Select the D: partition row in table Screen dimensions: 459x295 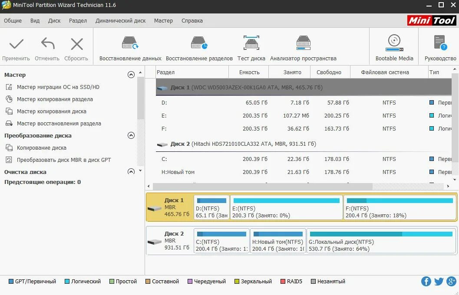click(x=304, y=103)
